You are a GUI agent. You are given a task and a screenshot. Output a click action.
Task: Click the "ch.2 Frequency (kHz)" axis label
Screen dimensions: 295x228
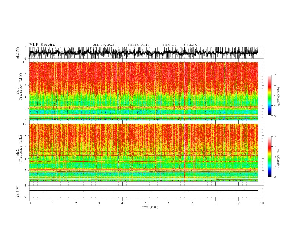pyautogui.click(x=19, y=148)
